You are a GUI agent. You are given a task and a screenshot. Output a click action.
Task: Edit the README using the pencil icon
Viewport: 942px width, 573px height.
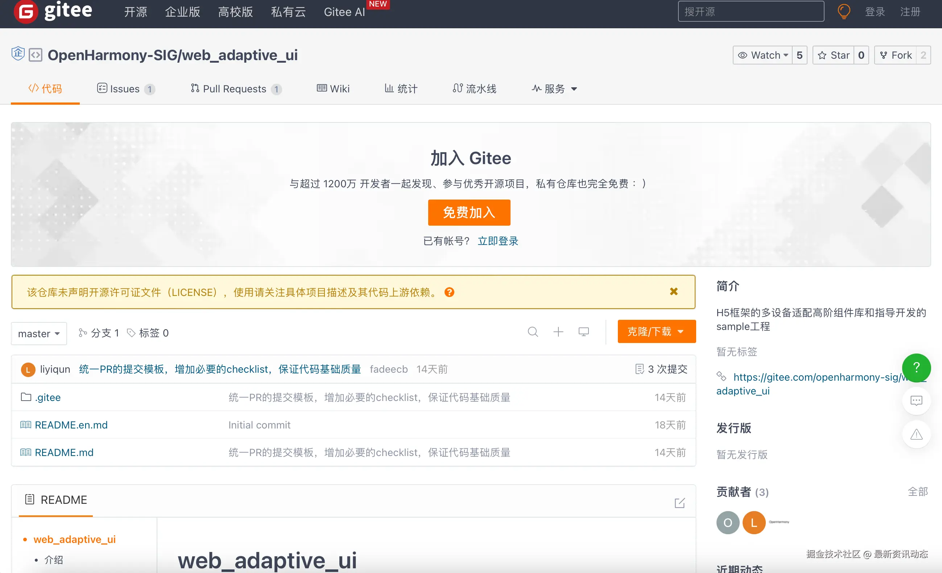pyautogui.click(x=679, y=502)
